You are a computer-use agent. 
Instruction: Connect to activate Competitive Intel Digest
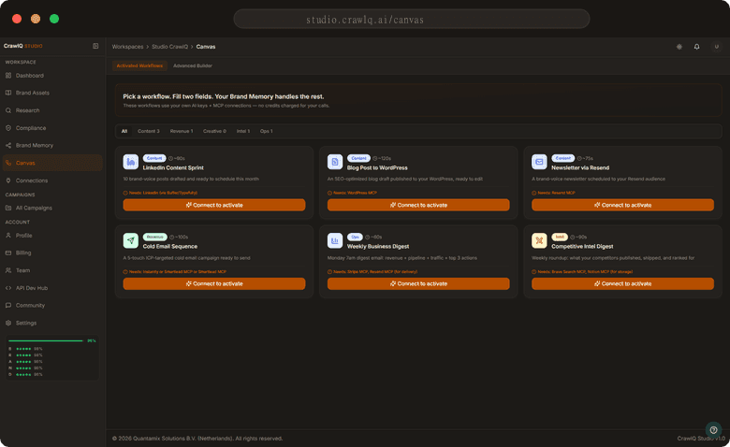coord(623,283)
